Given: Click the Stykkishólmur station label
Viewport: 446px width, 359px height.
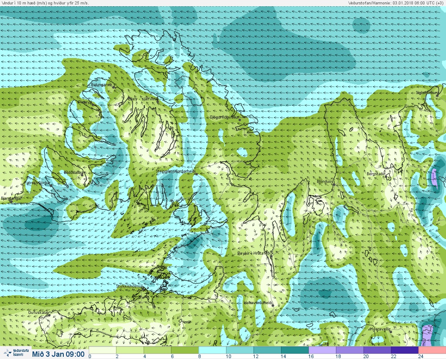Looking at the screenshot, I should [129, 286].
